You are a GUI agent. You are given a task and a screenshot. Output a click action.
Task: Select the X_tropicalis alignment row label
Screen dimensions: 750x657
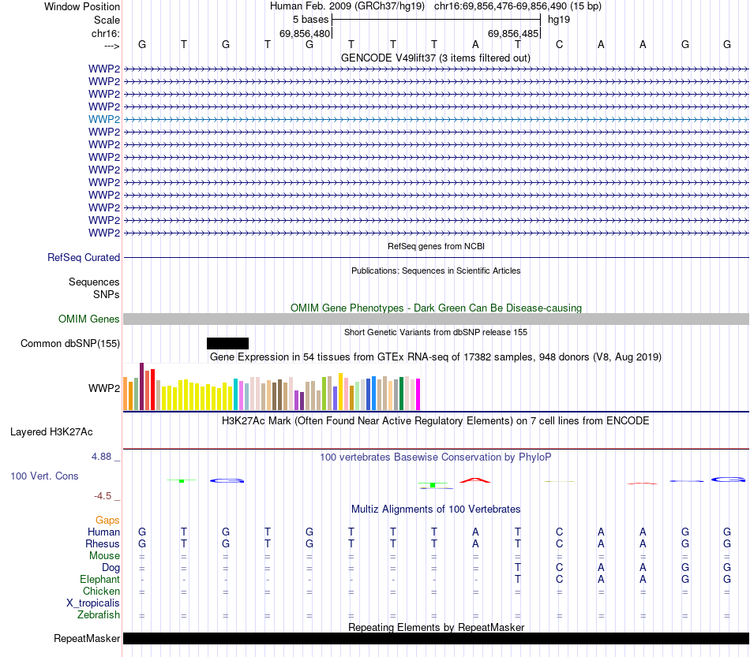tap(93, 603)
